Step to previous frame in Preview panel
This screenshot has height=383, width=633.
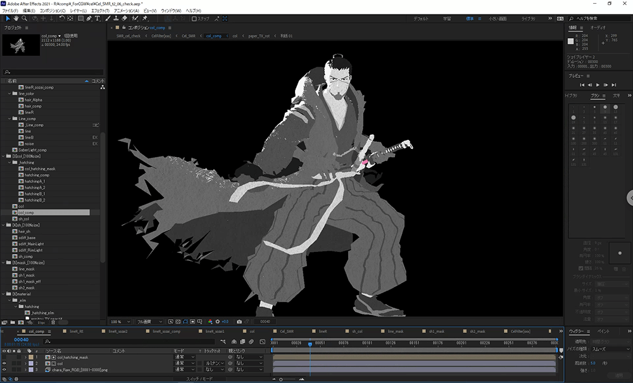click(x=590, y=85)
